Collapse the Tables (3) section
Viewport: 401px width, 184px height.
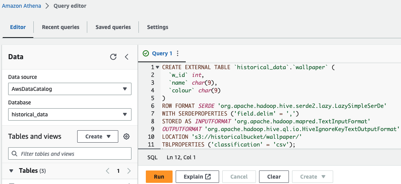11,171
